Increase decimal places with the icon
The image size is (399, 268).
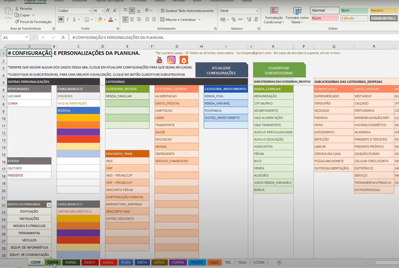[x=249, y=19]
